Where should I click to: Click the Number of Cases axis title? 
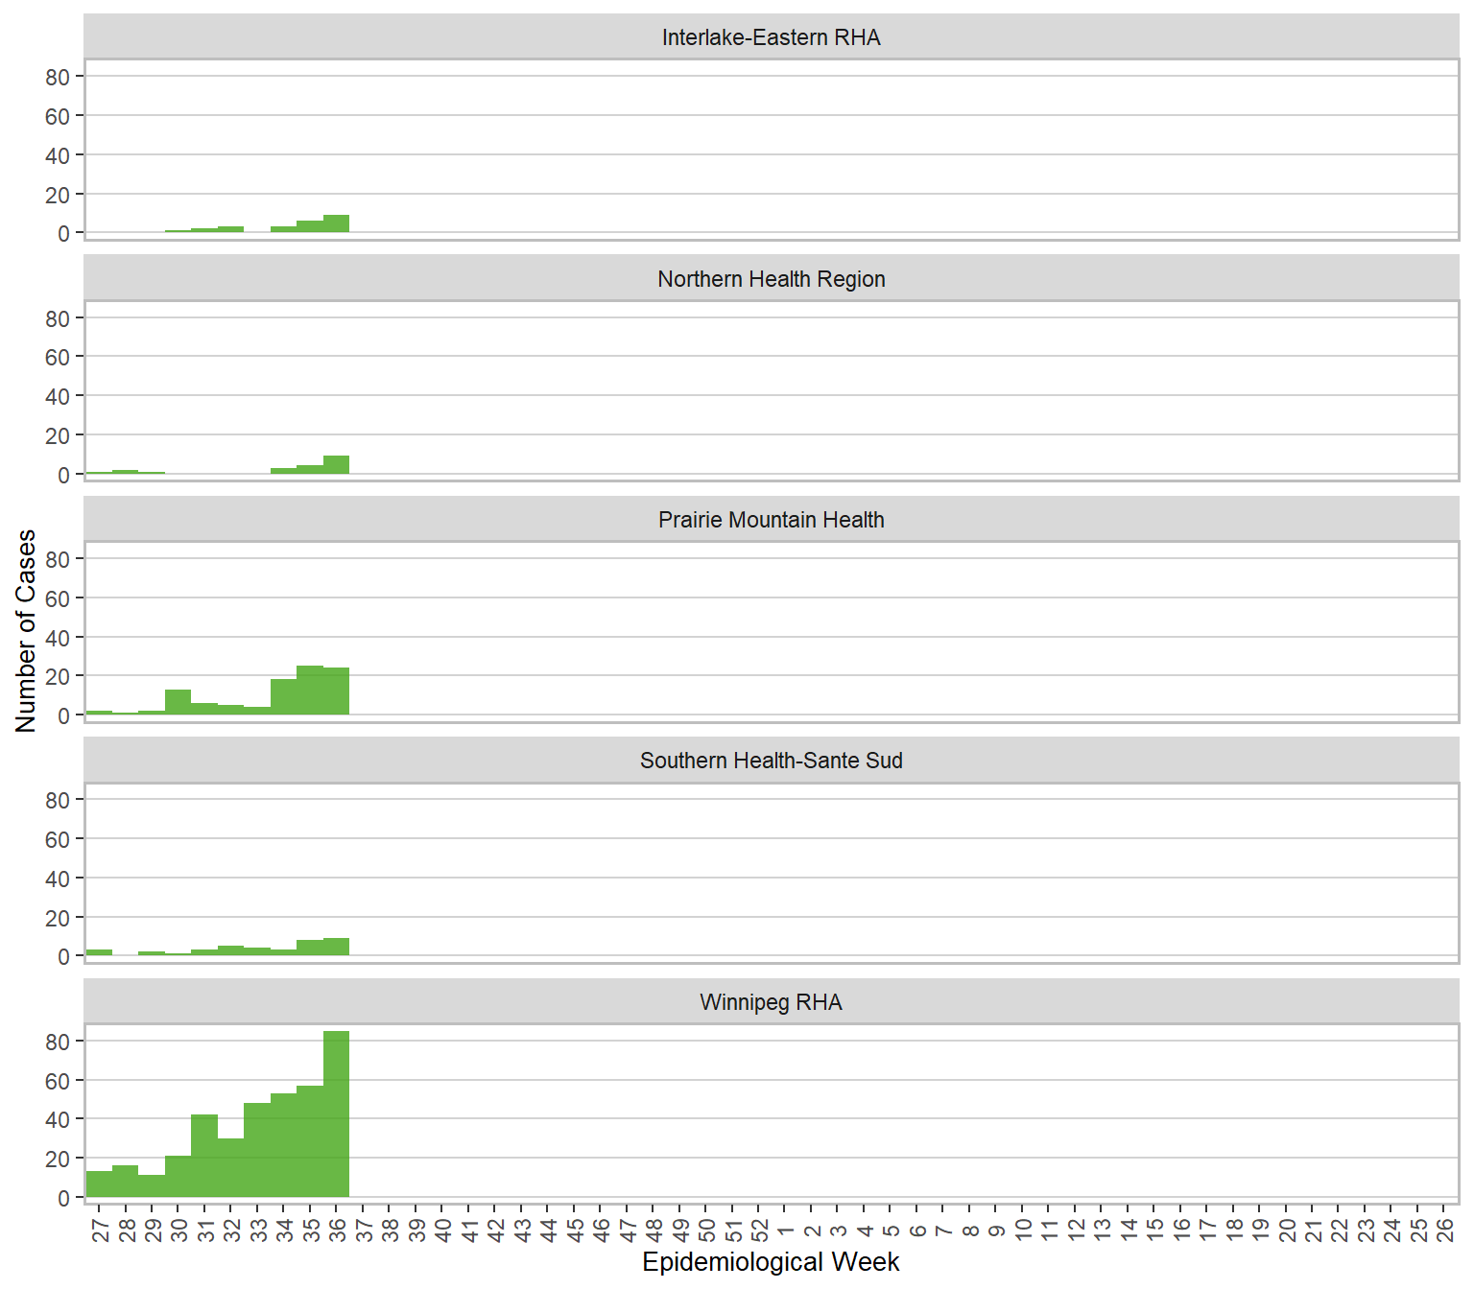(x=26, y=630)
